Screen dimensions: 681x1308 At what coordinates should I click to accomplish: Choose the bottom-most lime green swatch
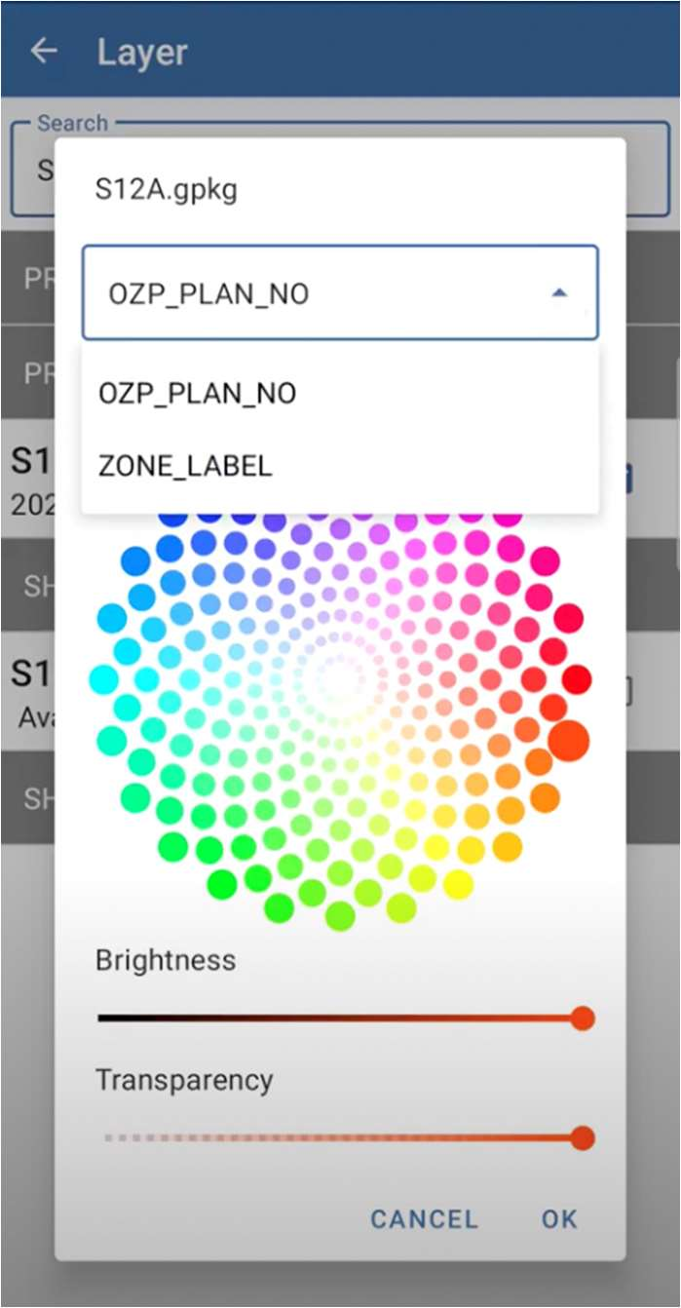pos(339,915)
